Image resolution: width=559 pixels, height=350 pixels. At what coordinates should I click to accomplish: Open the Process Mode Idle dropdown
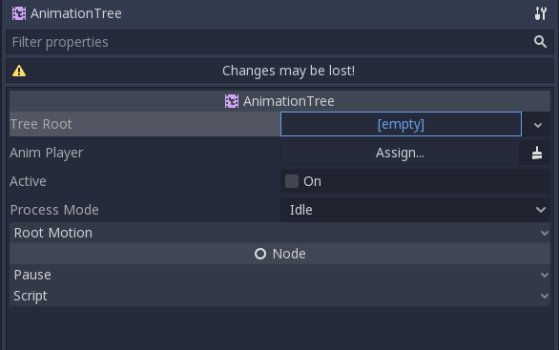click(x=415, y=210)
